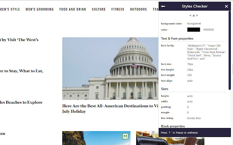This screenshot has width=233, height=145.
Task: Select the Fitness navigation item
Action: 118,9
